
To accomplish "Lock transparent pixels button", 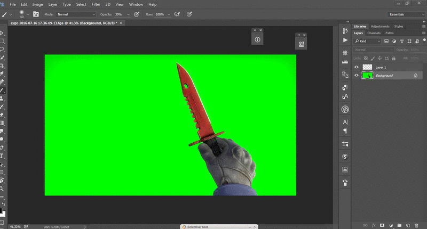I will pyautogui.click(x=366, y=58).
